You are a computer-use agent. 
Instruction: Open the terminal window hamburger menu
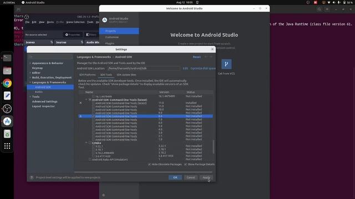click(327, 9)
